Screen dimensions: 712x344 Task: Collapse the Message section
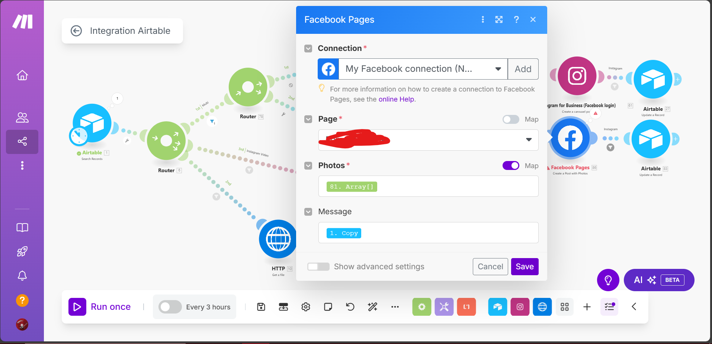[308, 212]
